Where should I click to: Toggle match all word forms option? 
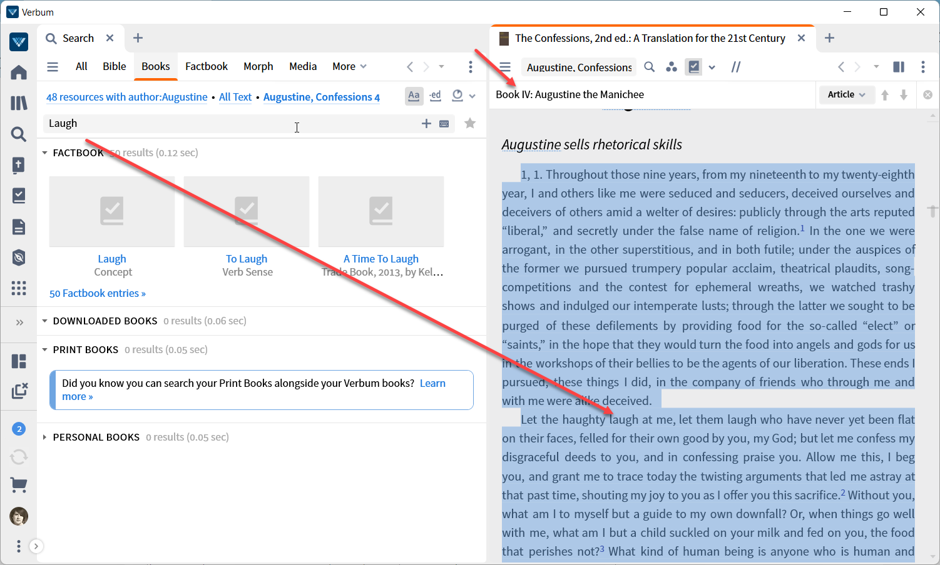pos(436,96)
